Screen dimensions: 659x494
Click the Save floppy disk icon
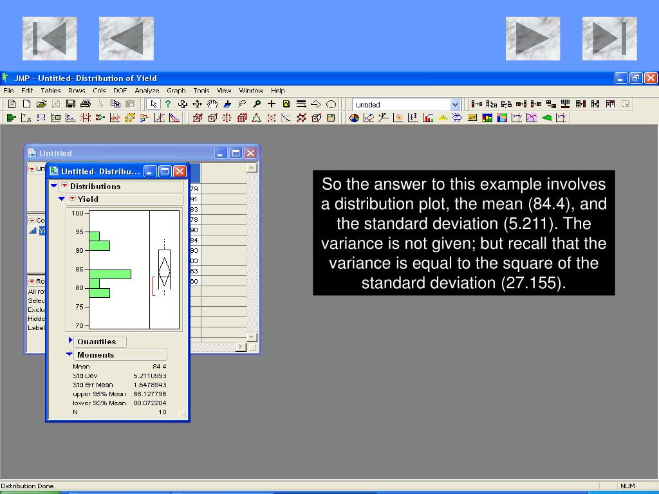click(71, 104)
